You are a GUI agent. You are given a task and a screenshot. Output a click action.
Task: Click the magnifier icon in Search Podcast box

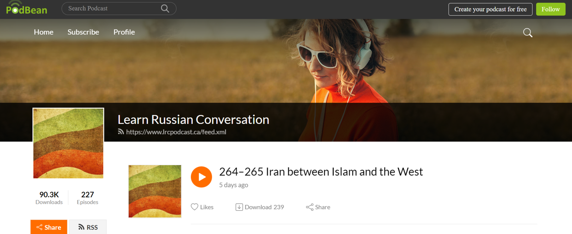click(165, 9)
